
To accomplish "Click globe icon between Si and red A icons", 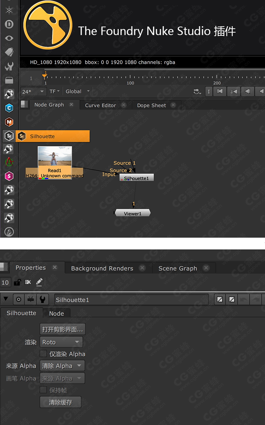I will [9, 148].
